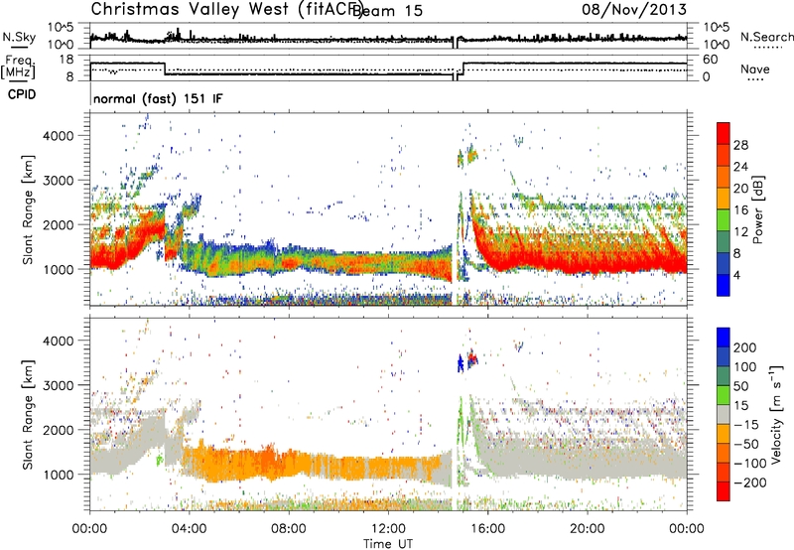Screen dimensions: 794x550
Task: Click the '18' frequency axis tick label
Action: point(66,60)
